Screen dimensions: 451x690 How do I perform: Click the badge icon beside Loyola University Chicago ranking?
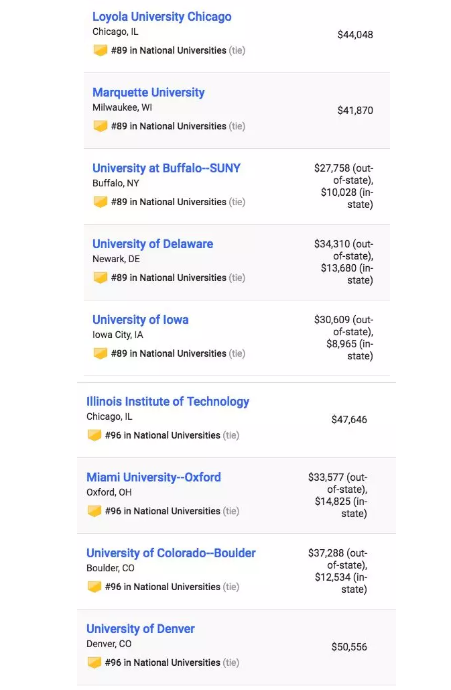[101, 50]
